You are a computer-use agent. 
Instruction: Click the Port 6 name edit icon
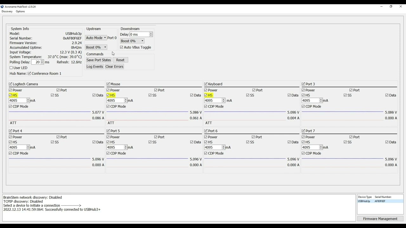(x=206, y=131)
